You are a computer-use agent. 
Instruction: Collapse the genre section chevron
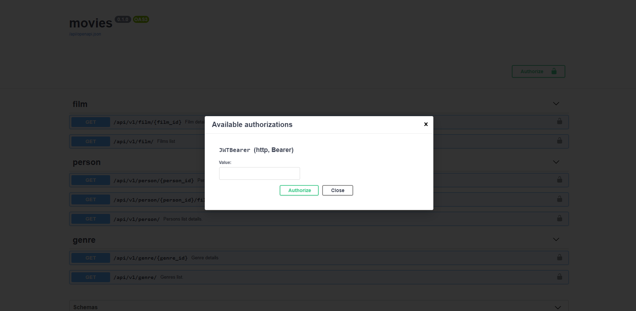556,240
